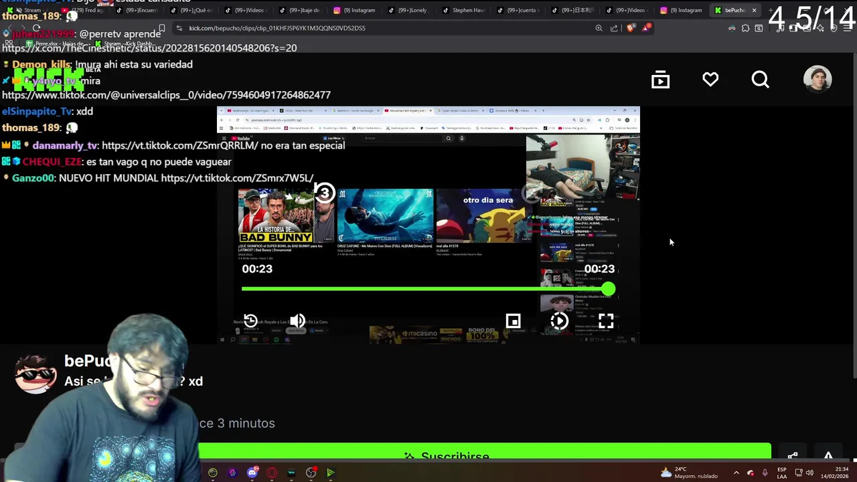Viewport: 857px width, 482px height.
Task: Close the active bePucho Kick tab
Action: click(x=754, y=10)
